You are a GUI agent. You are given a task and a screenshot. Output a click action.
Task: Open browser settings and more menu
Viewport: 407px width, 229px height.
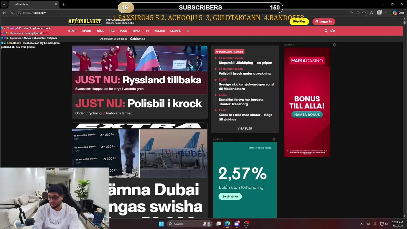pyautogui.click(x=387, y=13)
